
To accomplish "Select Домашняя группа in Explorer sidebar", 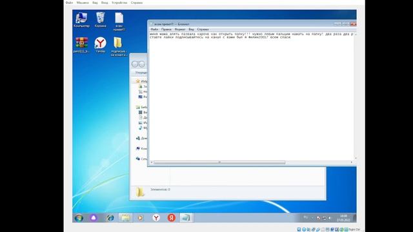I will point(142,138).
